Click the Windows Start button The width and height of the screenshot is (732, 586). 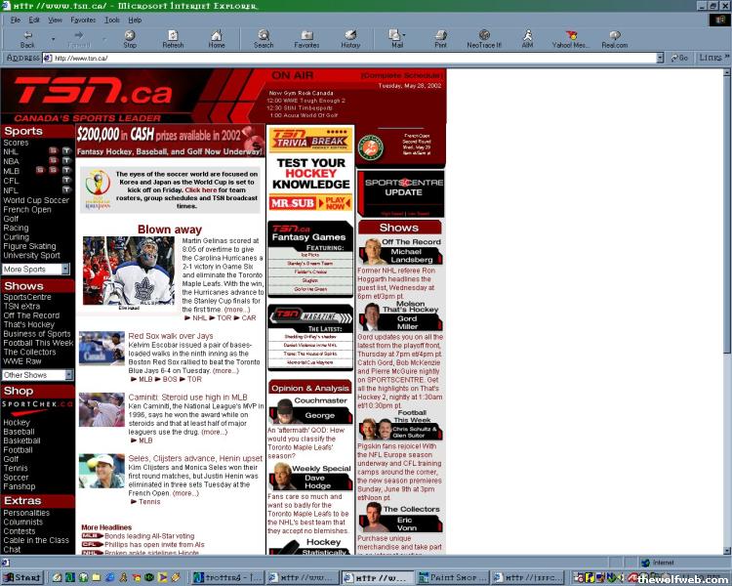[x=22, y=577]
